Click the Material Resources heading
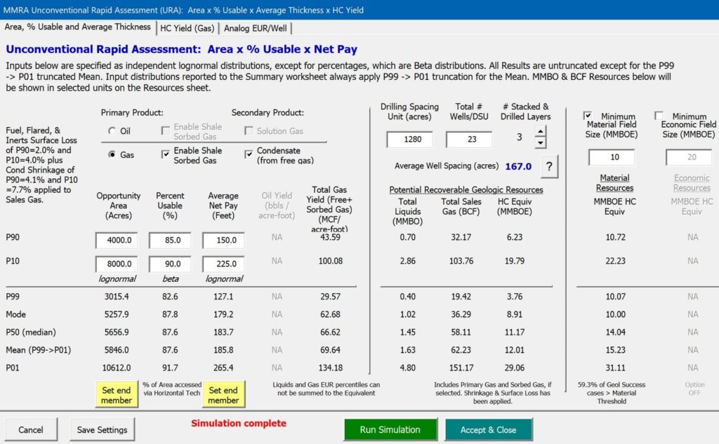 614,183
